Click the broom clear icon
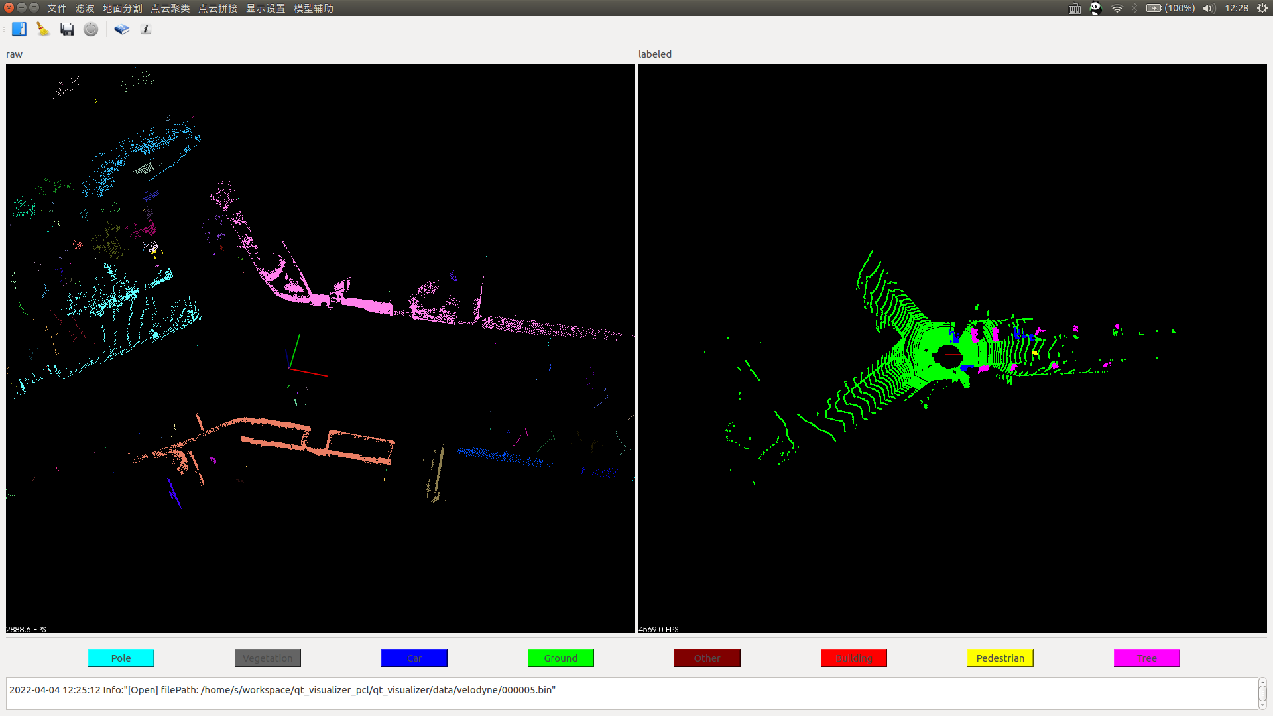 coord(43,29)
